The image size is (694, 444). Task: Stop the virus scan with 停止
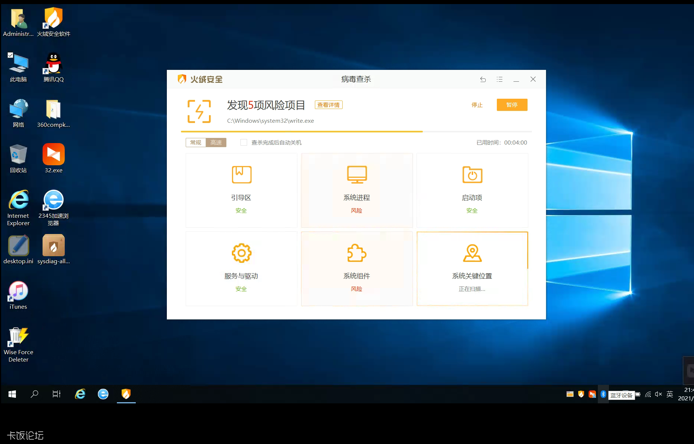(477, 105)
